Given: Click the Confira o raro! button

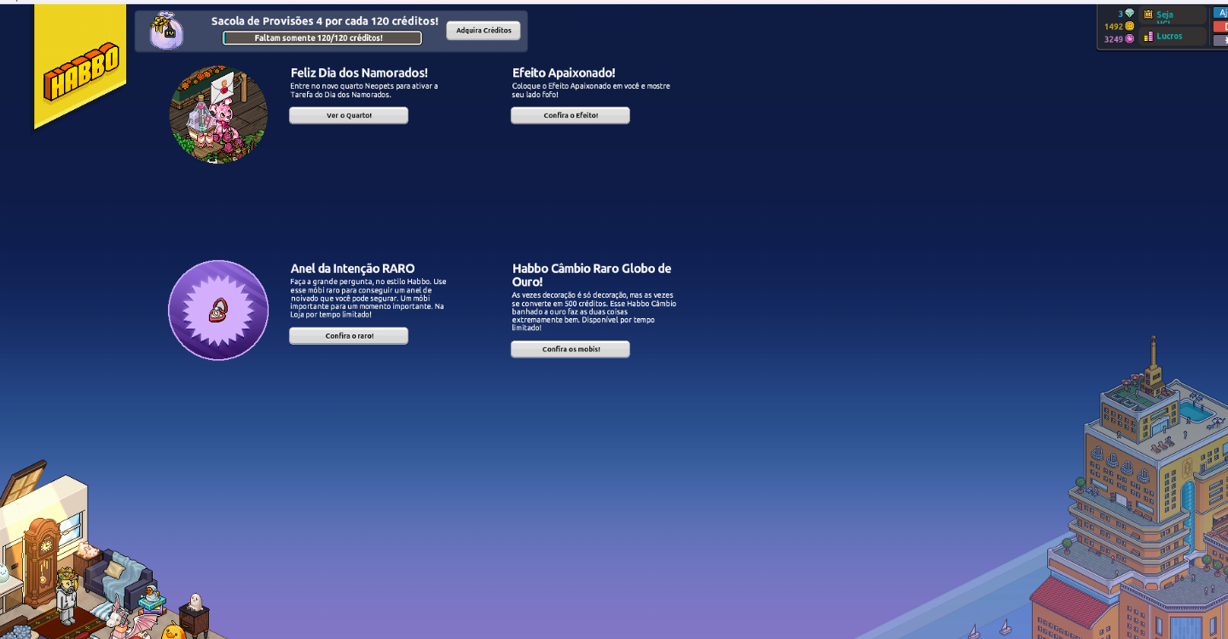Looking at the screenshot, I should [349, 336].
